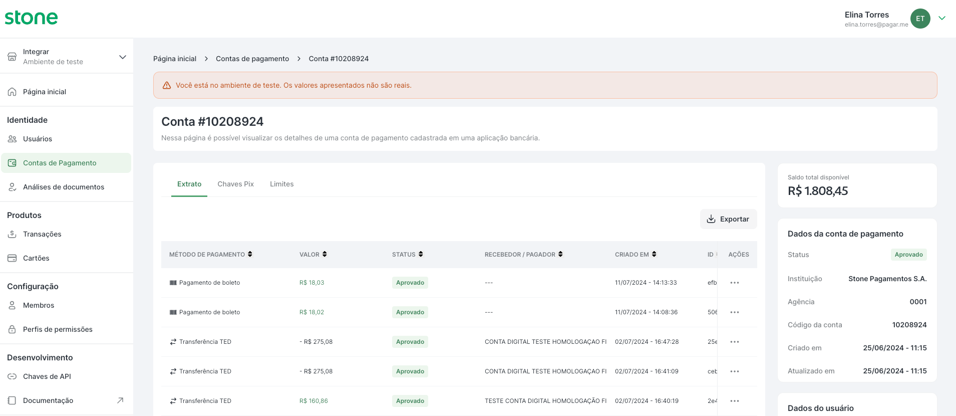The height and width of the screenshot is (416, 956).
Task: Switch to the Limites tab
Action: 282,184
